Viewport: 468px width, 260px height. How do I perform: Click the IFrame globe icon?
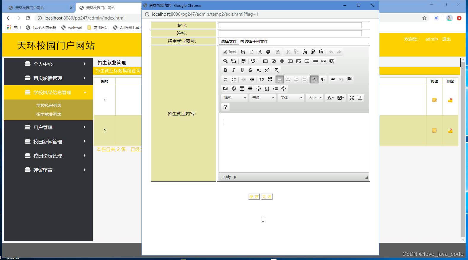(284, 89)
